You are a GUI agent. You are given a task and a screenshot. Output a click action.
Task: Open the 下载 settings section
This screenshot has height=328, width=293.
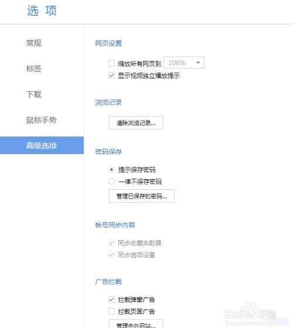pyautogui.click(x=34, y=94)
